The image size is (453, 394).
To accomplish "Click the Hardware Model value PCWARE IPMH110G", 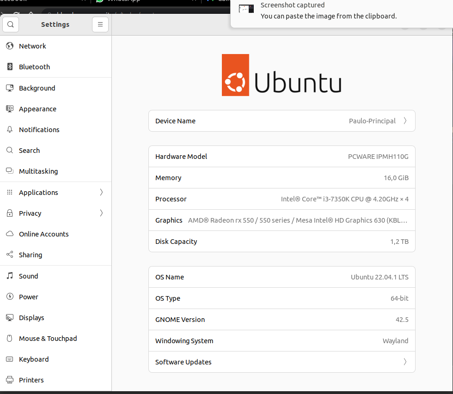I will click(378, 157).
